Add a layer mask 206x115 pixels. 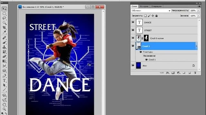tap(173, 73)
